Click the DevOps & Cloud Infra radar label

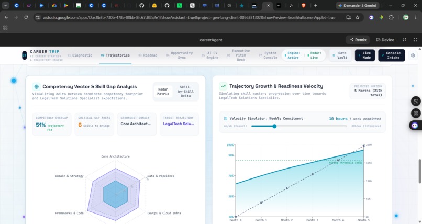[164, 213]
